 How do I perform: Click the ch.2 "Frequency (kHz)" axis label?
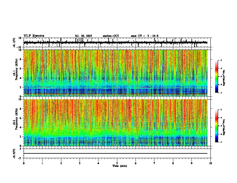coord(17,119)
